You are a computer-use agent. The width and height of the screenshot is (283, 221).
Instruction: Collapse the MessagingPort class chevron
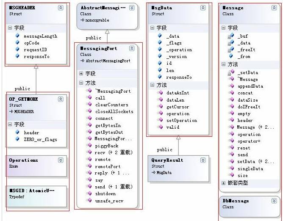point(132,48)
